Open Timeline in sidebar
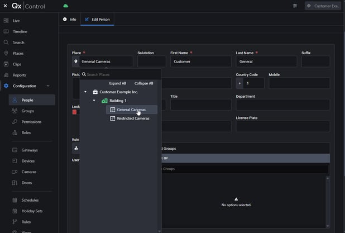345x233 pixels. tap(20, 31)
